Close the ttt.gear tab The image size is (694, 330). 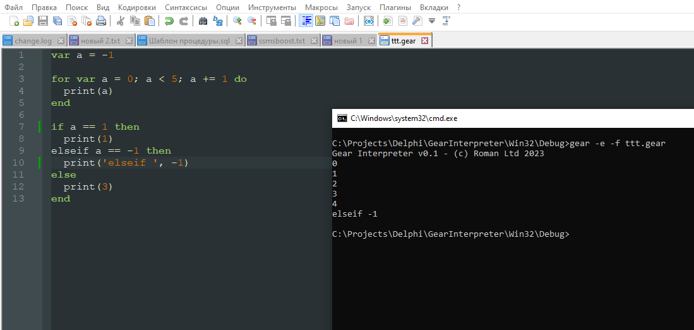click(x=424, y=41)
